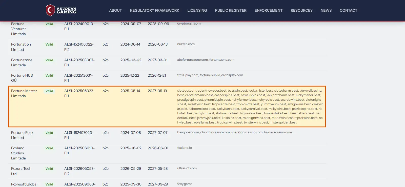
Task: Click Valid status for Fortunation Limited
Action: tap(49, 45)
